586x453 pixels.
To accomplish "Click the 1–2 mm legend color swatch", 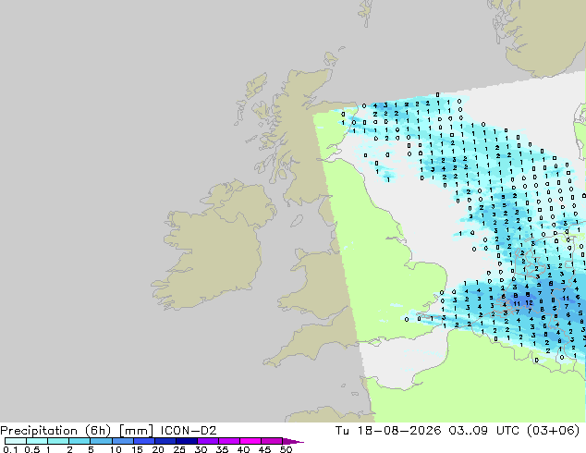I will (x=58, y=441).
